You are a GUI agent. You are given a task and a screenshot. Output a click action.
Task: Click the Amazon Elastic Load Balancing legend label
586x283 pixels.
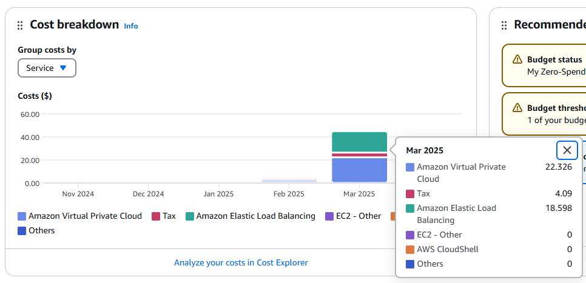tap(255, 216)
